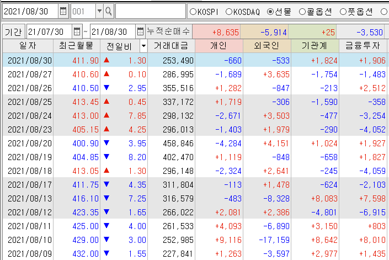Click price 400.90 cell

coord(86,144)
